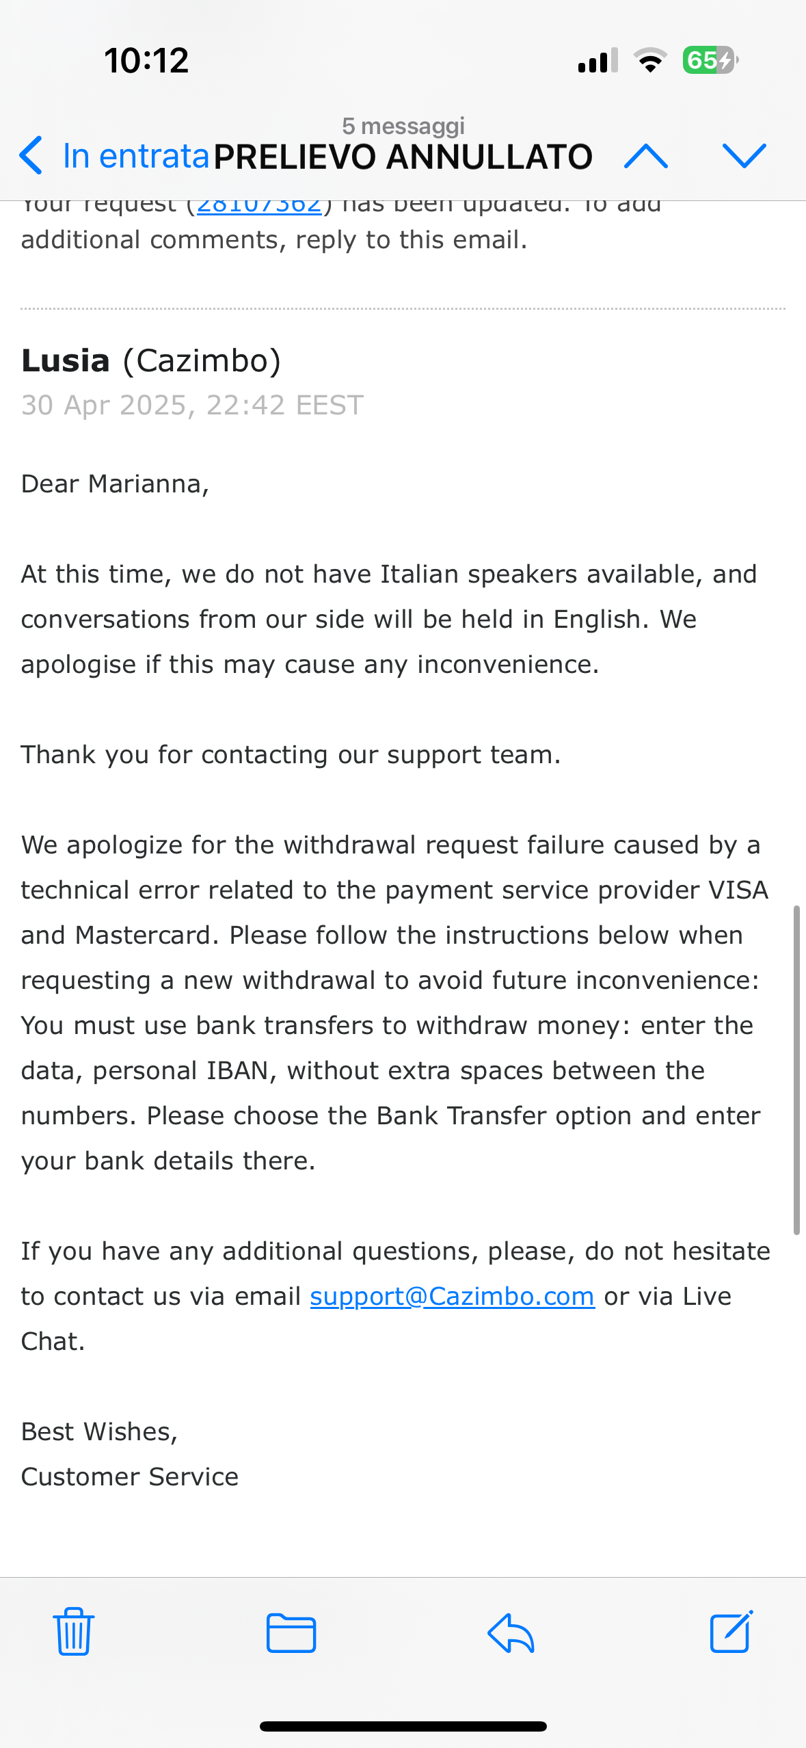This screenshot has width=806, height=1748.
Task: Go to next message with down chevron
Action: [x=744, y=156]
